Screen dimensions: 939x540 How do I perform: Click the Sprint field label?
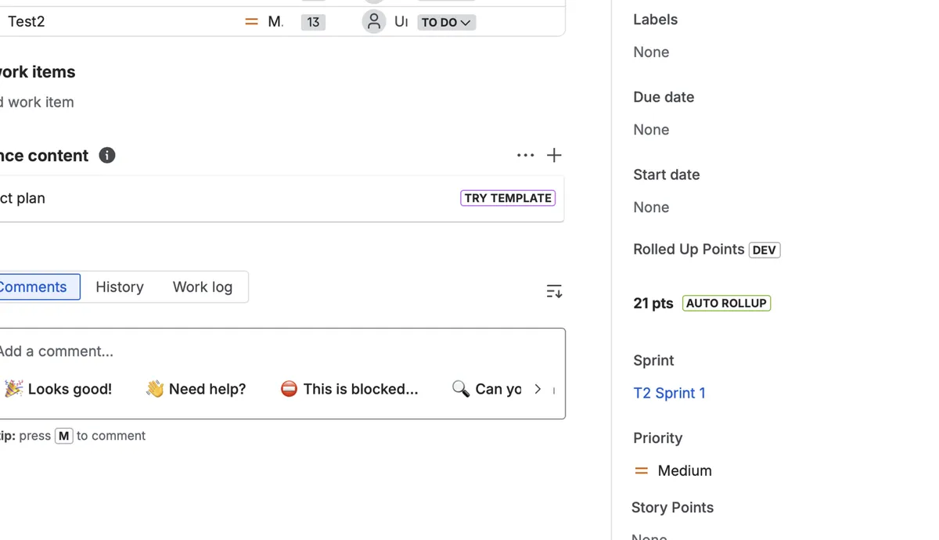[x=653, y=360]
